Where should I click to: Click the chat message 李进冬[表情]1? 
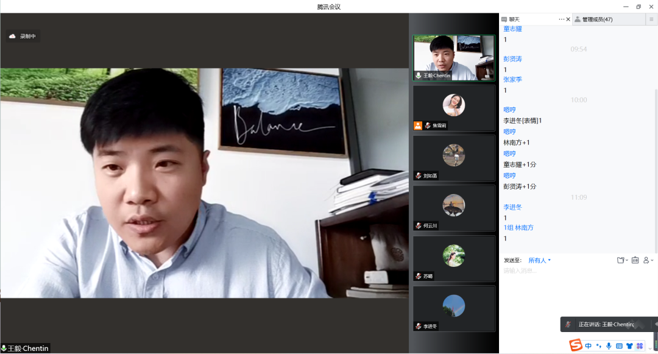pyautogui.click(x=523, y=121)
